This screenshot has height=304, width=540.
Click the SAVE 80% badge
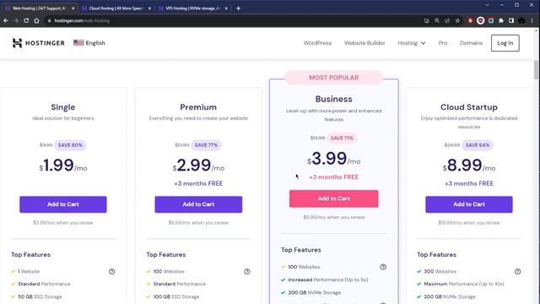pos(70,145)
